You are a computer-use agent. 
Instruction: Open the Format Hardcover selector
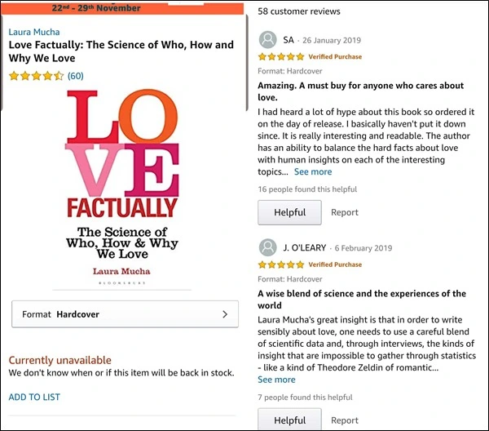click(125, 313)
